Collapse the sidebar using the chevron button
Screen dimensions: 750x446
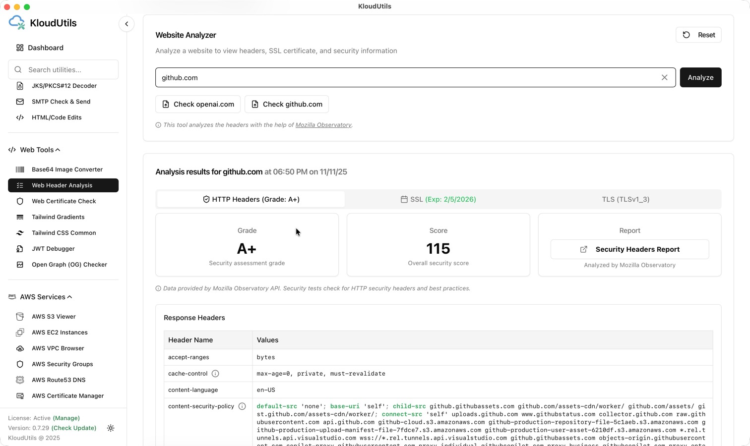[x=126, y=24]
